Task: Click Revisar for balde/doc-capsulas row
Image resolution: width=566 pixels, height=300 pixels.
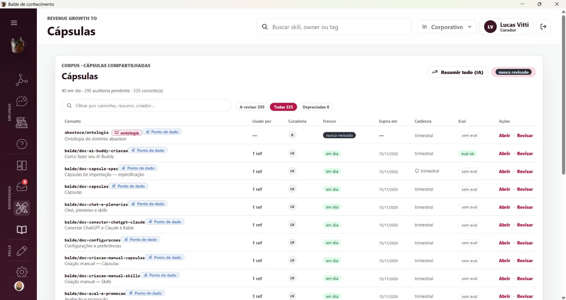Action: [525, 189]
